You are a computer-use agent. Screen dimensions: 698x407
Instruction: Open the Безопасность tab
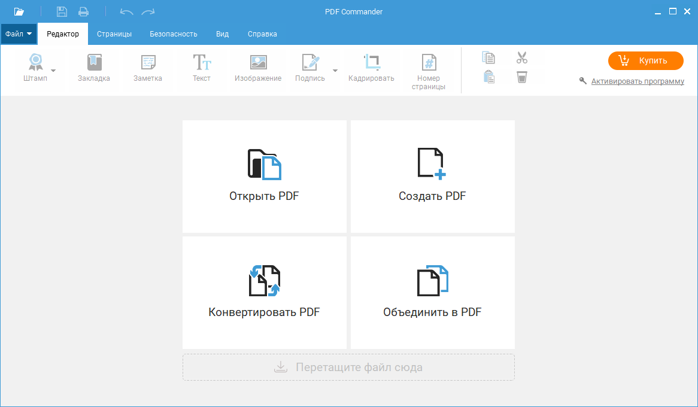click(x=174, y=34)
